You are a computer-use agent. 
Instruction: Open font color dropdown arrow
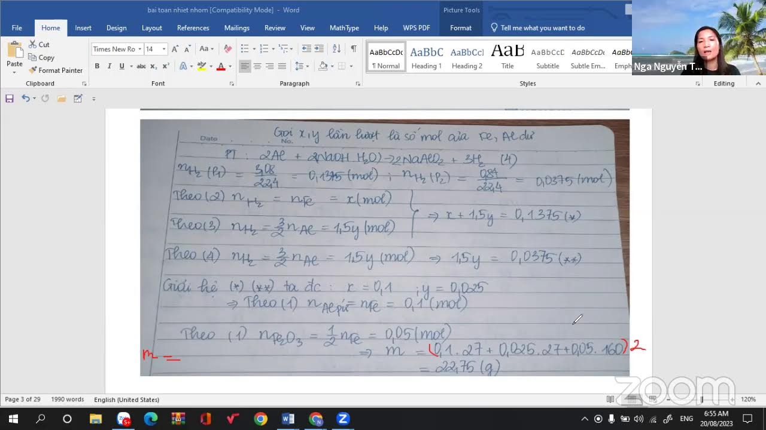[x=231, y=66]
